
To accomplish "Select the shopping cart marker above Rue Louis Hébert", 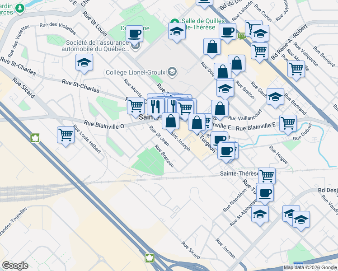I will 66,135.
